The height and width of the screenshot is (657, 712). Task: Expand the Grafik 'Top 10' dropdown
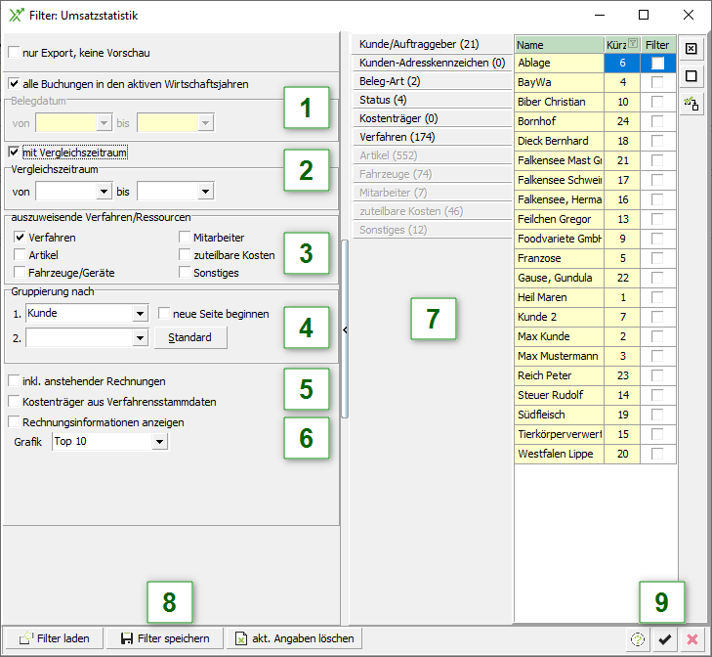click(x=159, y=442)
